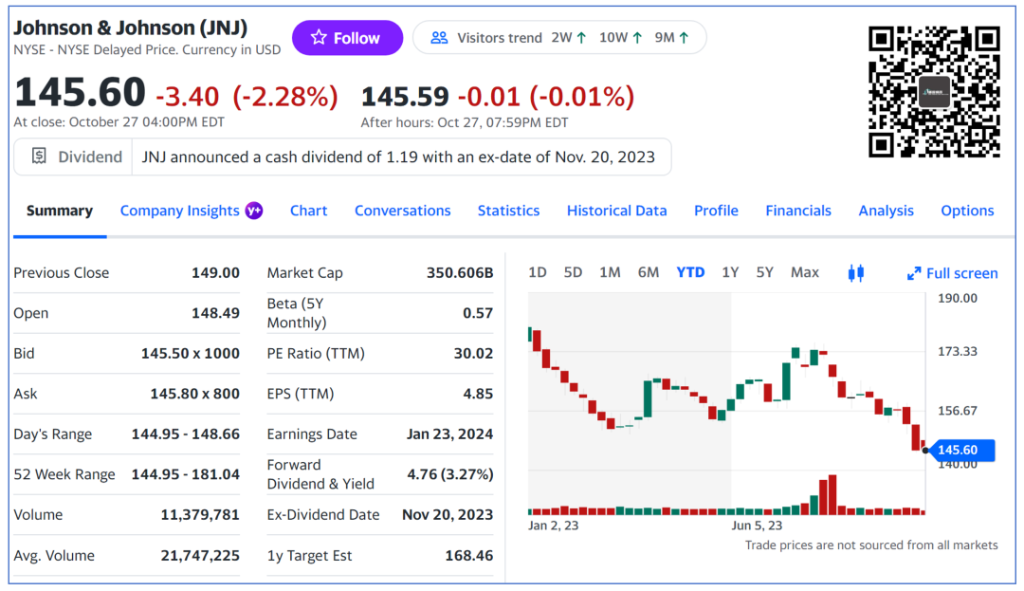Image resolution: width=1024 pixels, height=591 pixels.
Task: Click the Earnings Date Jan 23, 2024
Action: tap(450, 434)
